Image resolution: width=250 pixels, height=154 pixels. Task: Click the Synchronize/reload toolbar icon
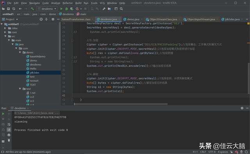point(14,9)
